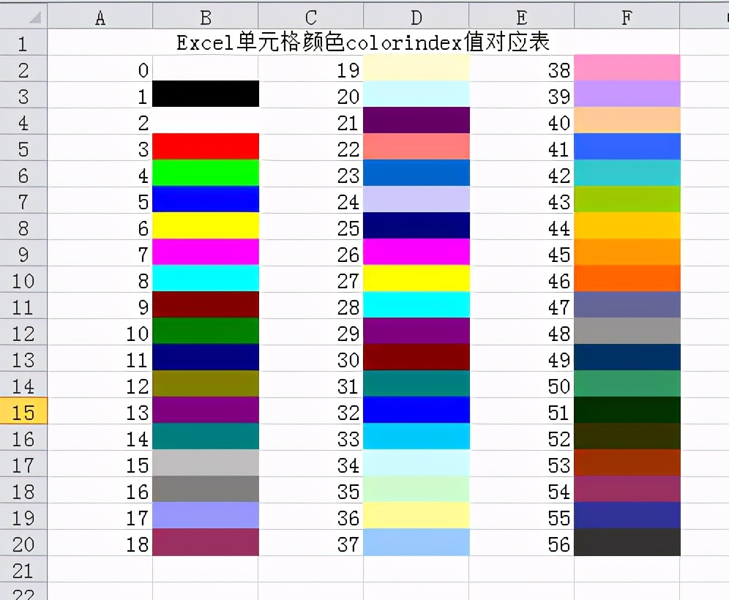
Task: Click the cell containing number 37
Action: tap(310, 543)
